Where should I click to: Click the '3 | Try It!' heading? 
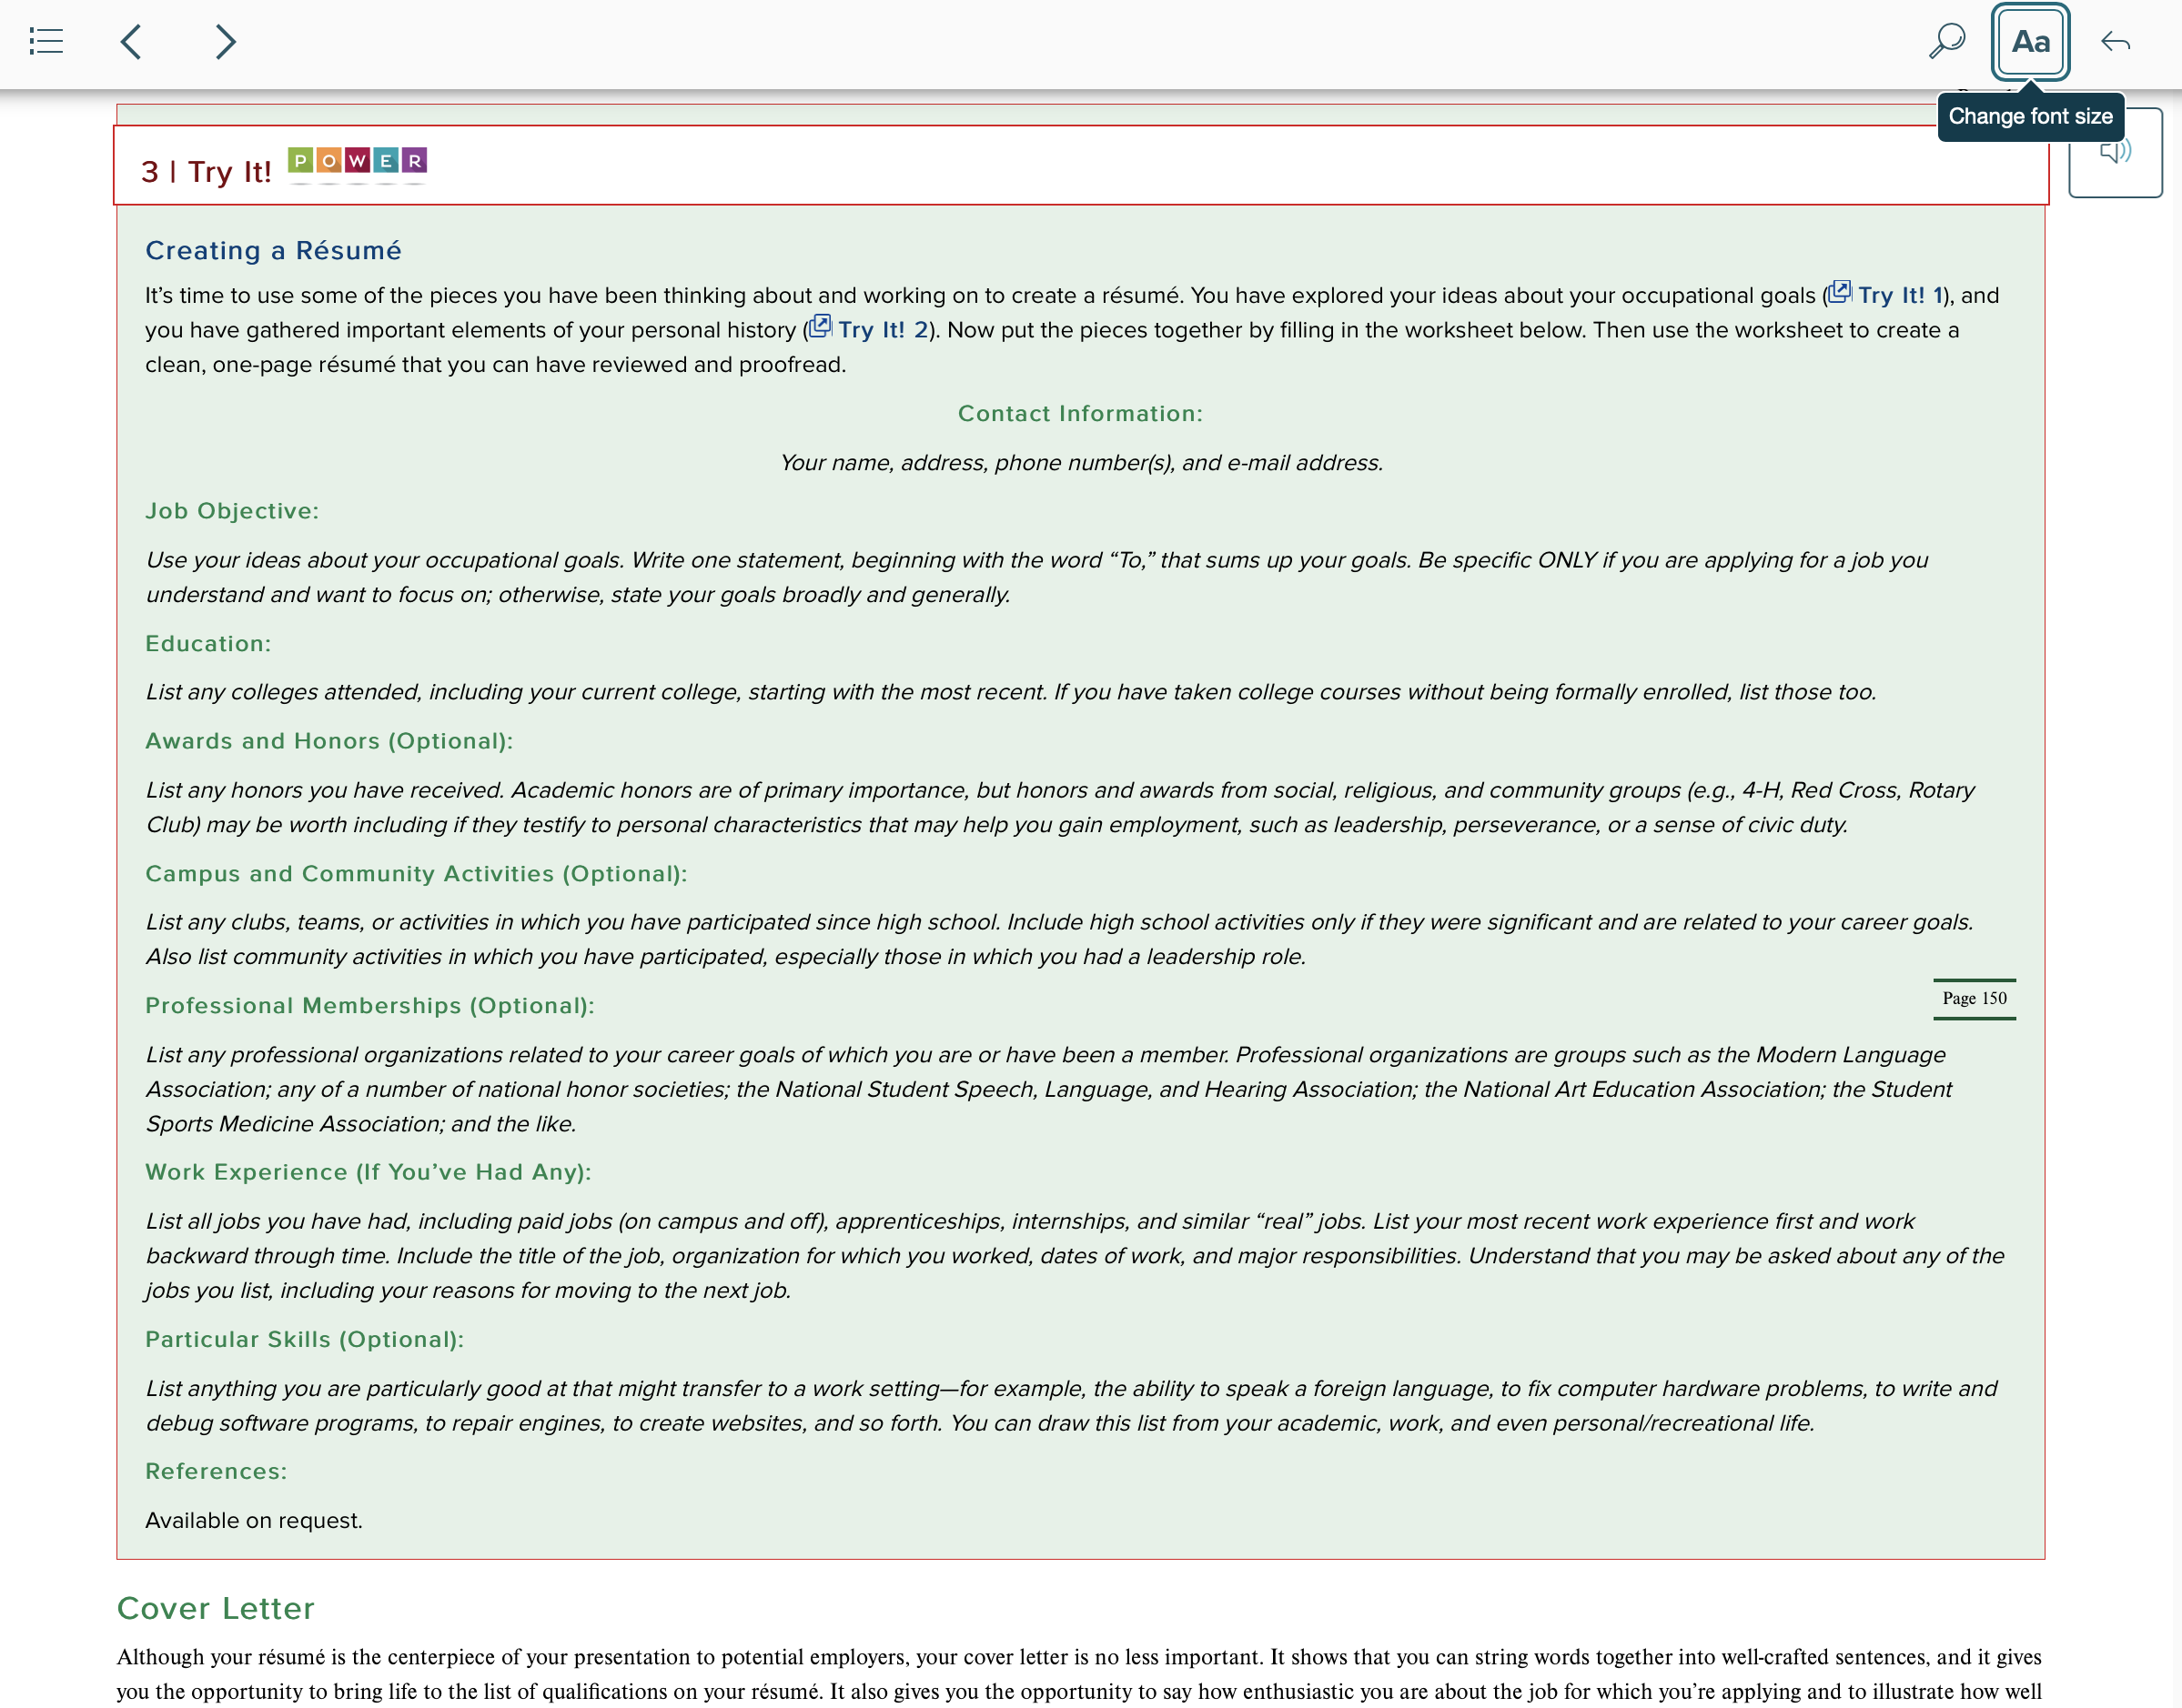pyautogui.click(x=206, y=172)
